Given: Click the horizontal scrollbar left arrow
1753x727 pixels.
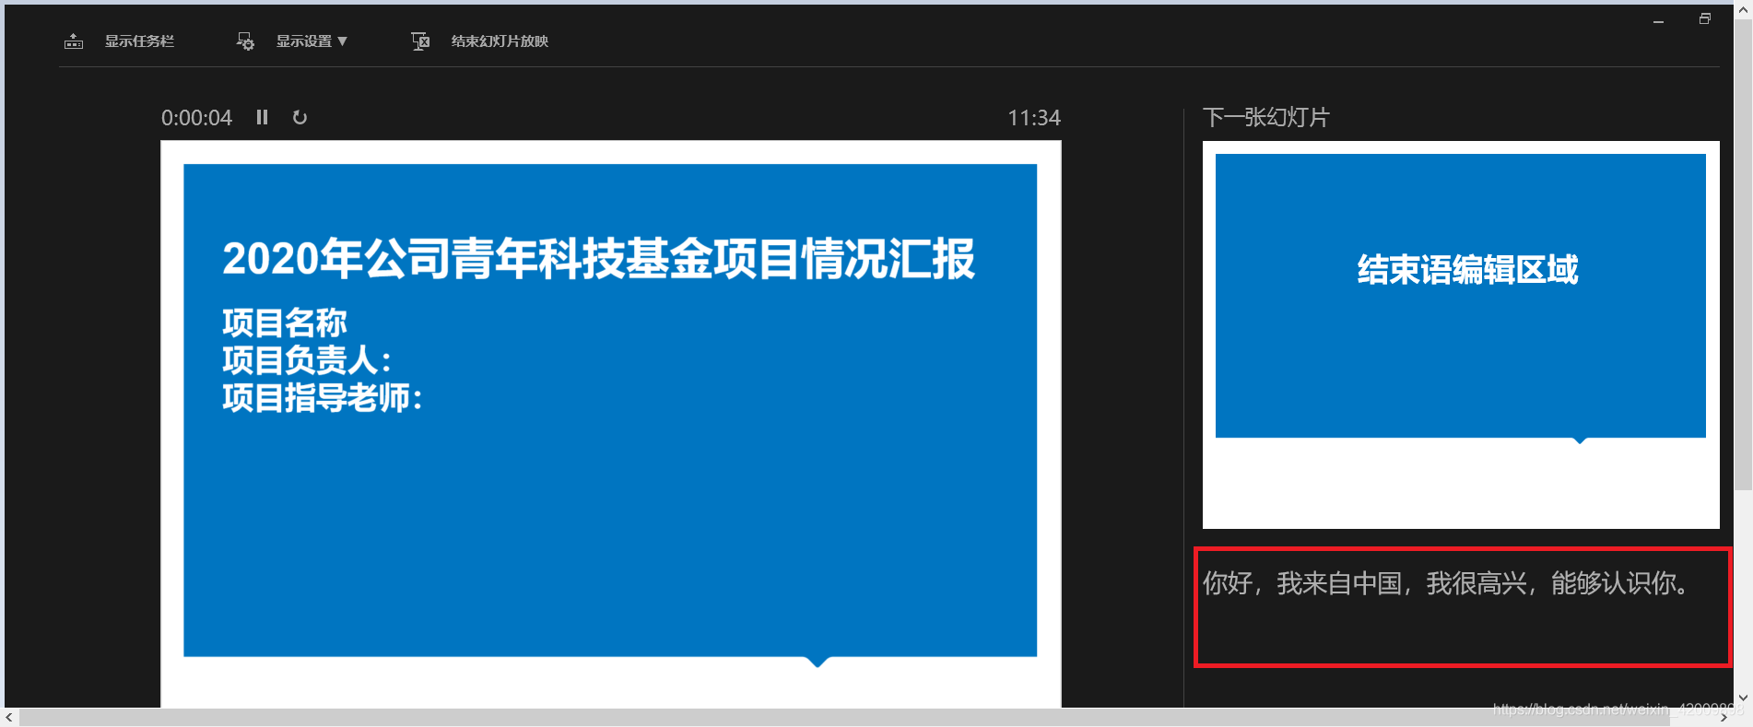Looking at the screenshot, I should point(9,718).
